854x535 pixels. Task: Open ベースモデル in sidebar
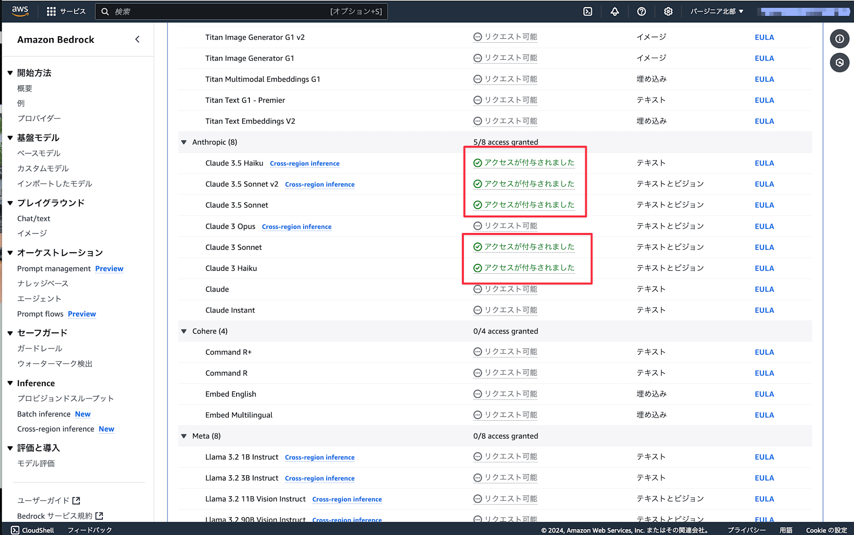(x=39, y=153)
